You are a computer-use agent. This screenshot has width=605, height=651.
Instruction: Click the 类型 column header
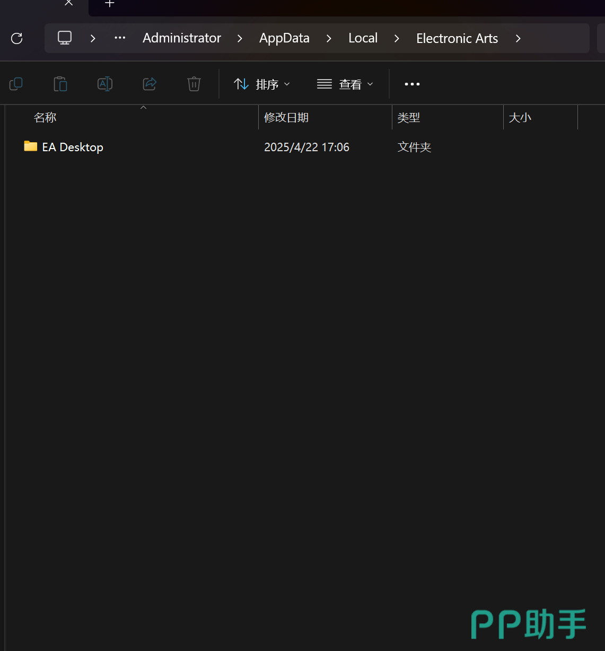(408, 117)
